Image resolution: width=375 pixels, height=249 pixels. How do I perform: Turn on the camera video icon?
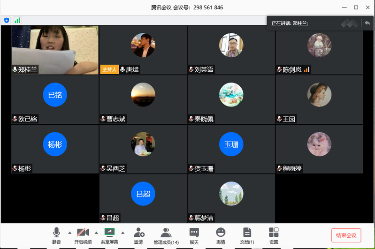pyautogui.click(x=83, y=233)
